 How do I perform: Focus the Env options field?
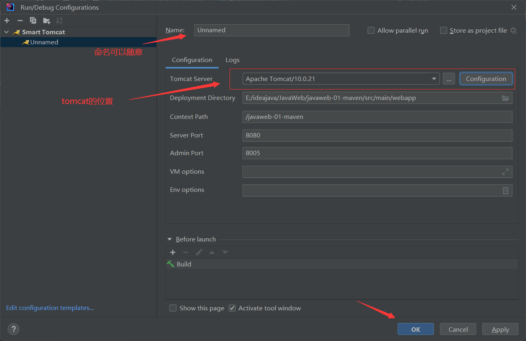[x=377, y=190]
